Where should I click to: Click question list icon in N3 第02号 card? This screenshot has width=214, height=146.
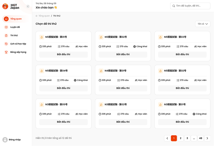pos(118,114)
